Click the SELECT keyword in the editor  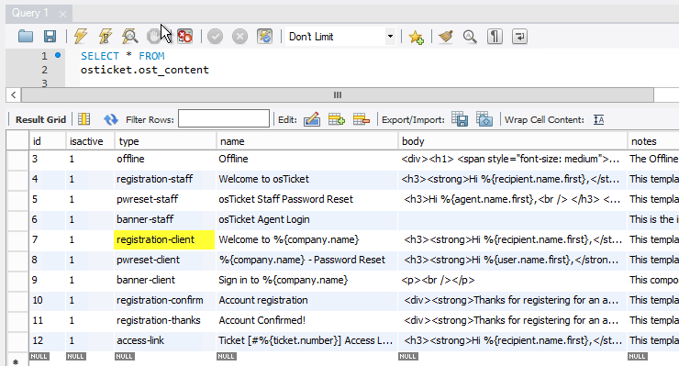point(100,56)
